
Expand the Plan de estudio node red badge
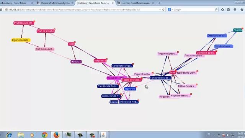(55, 29)
